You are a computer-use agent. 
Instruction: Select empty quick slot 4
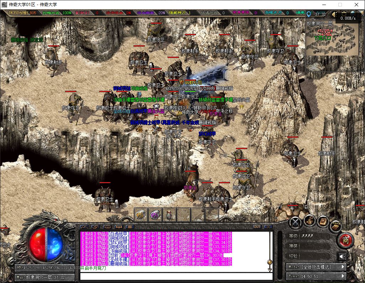(x=184, y=215)
